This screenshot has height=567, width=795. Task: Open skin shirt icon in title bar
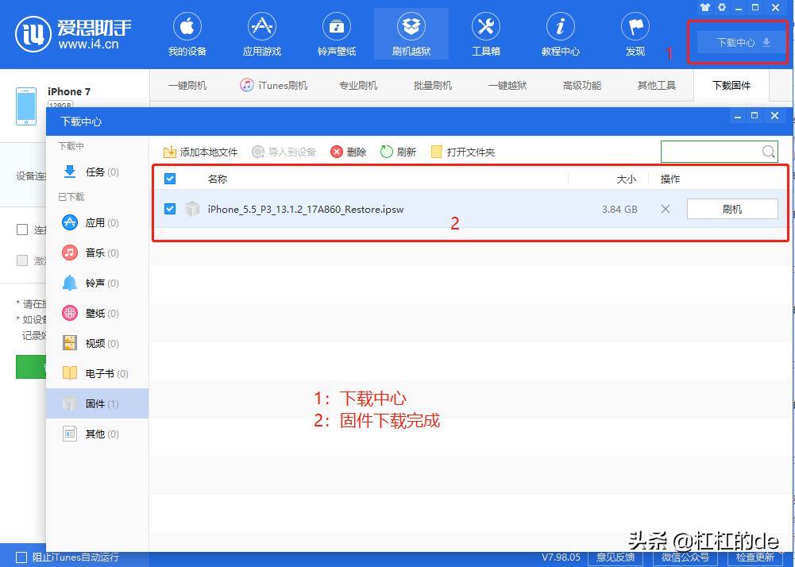point(704,8)
